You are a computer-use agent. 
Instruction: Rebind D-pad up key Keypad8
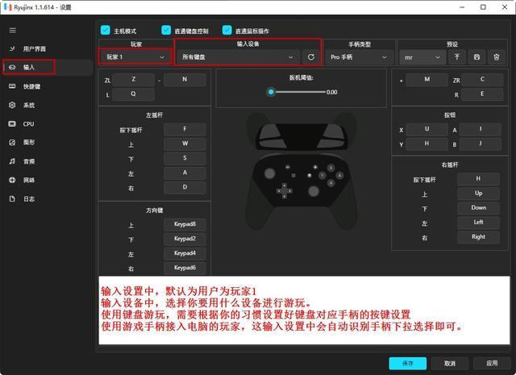click(185, 224)
